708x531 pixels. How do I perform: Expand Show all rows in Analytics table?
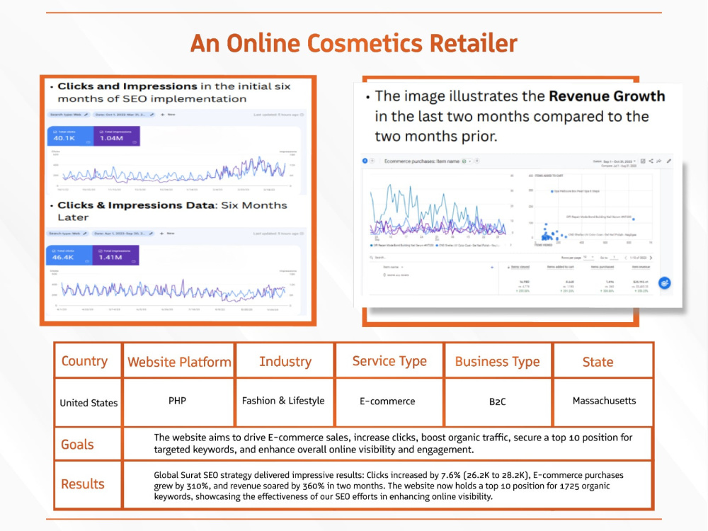[396, 275]
